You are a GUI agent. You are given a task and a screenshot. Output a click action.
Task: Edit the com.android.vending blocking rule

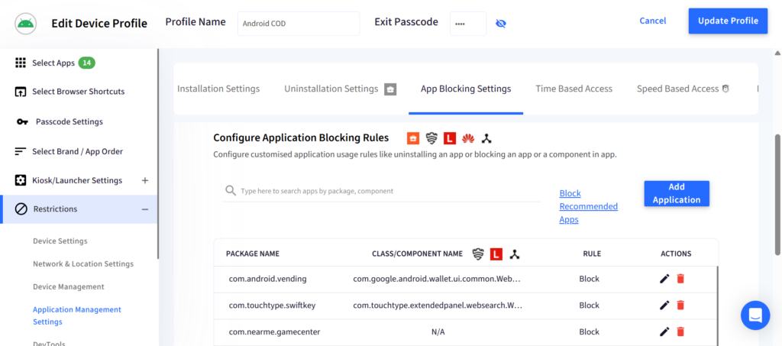[664, 279]
